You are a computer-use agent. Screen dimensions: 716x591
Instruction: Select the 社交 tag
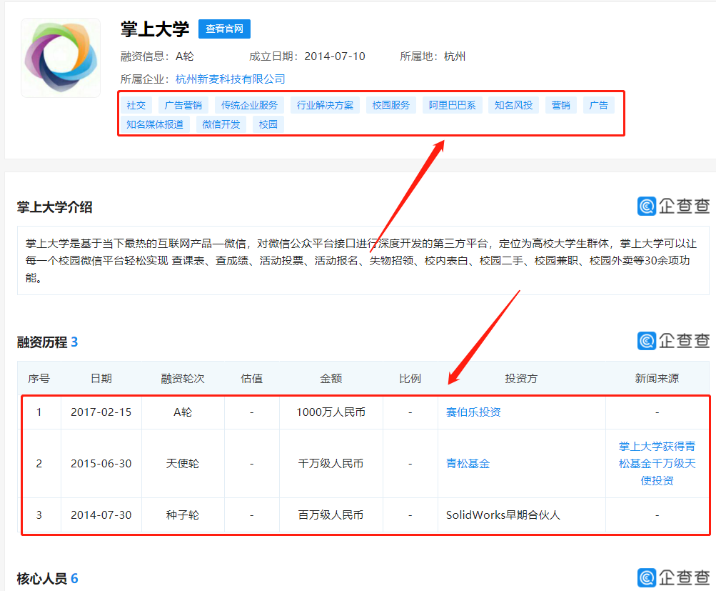[x=136, y=105]
